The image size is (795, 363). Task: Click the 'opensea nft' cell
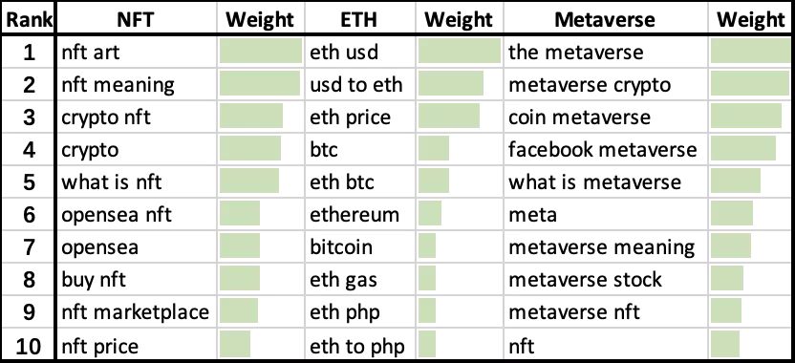pyautogui.click(x=137, y=214)
